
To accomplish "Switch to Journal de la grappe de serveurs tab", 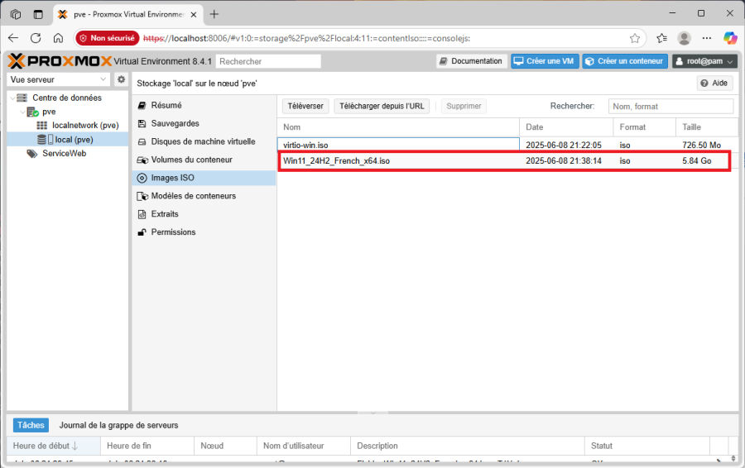I will pyautogui.click(x=118, y=425).
